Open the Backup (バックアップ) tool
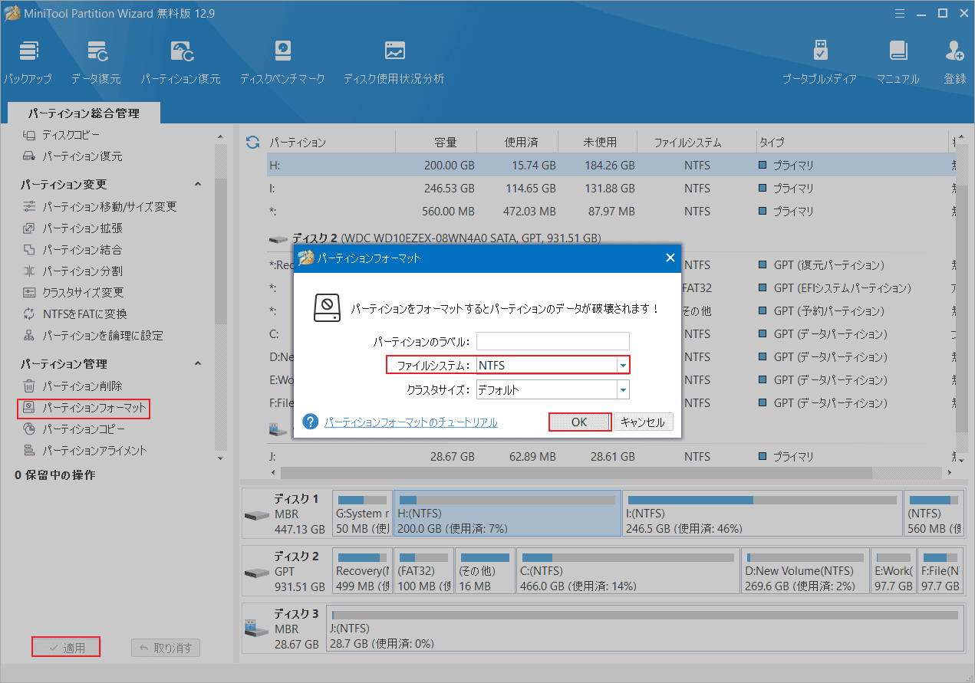Image resolution: width=975 pixels, height=683 pixels. tap(28, 61)
